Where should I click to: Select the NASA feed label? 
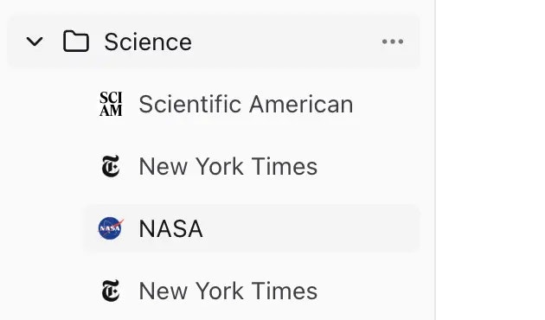[170, 228]
